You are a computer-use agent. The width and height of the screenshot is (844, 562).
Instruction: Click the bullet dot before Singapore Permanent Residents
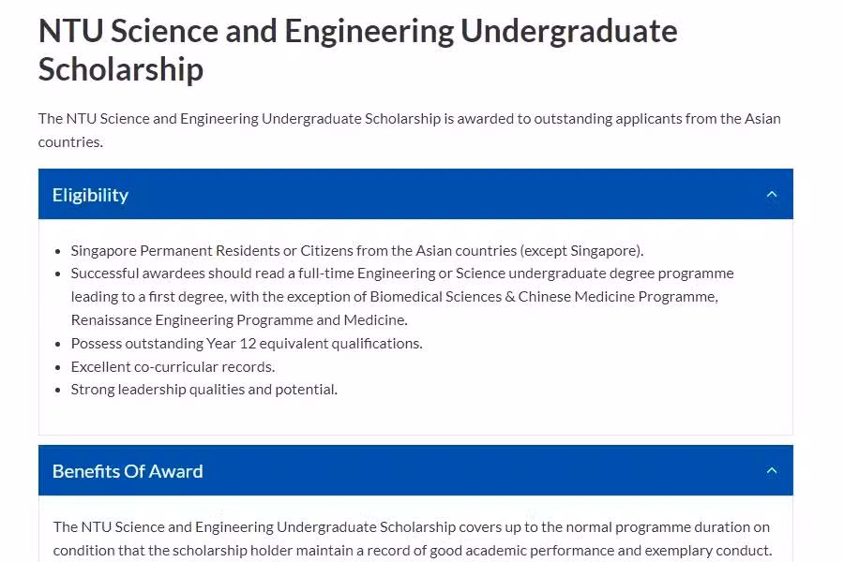[57, 251]
